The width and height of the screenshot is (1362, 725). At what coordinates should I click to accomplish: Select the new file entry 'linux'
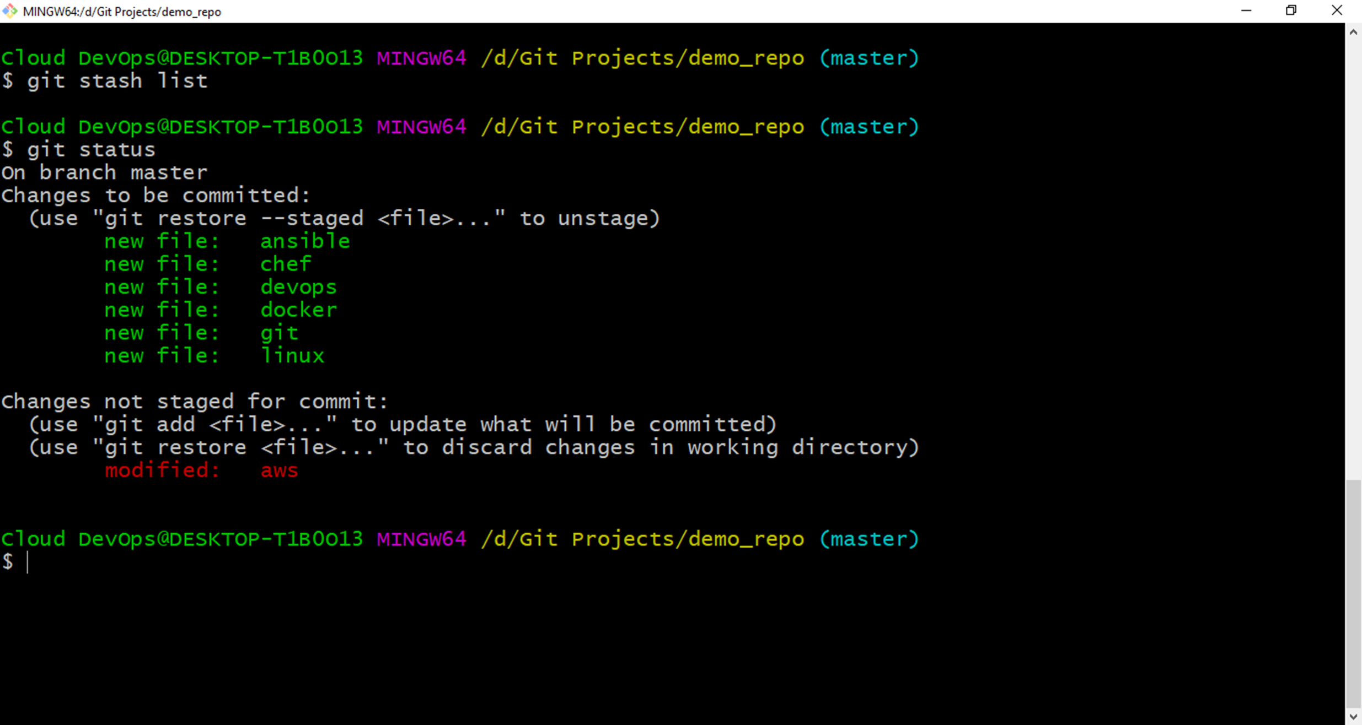292,355
